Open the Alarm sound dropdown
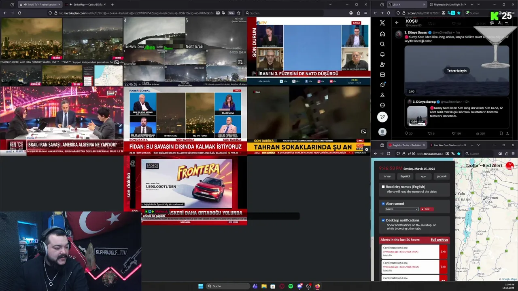This screenshot has height=291, width=518. tap(401, 209)
